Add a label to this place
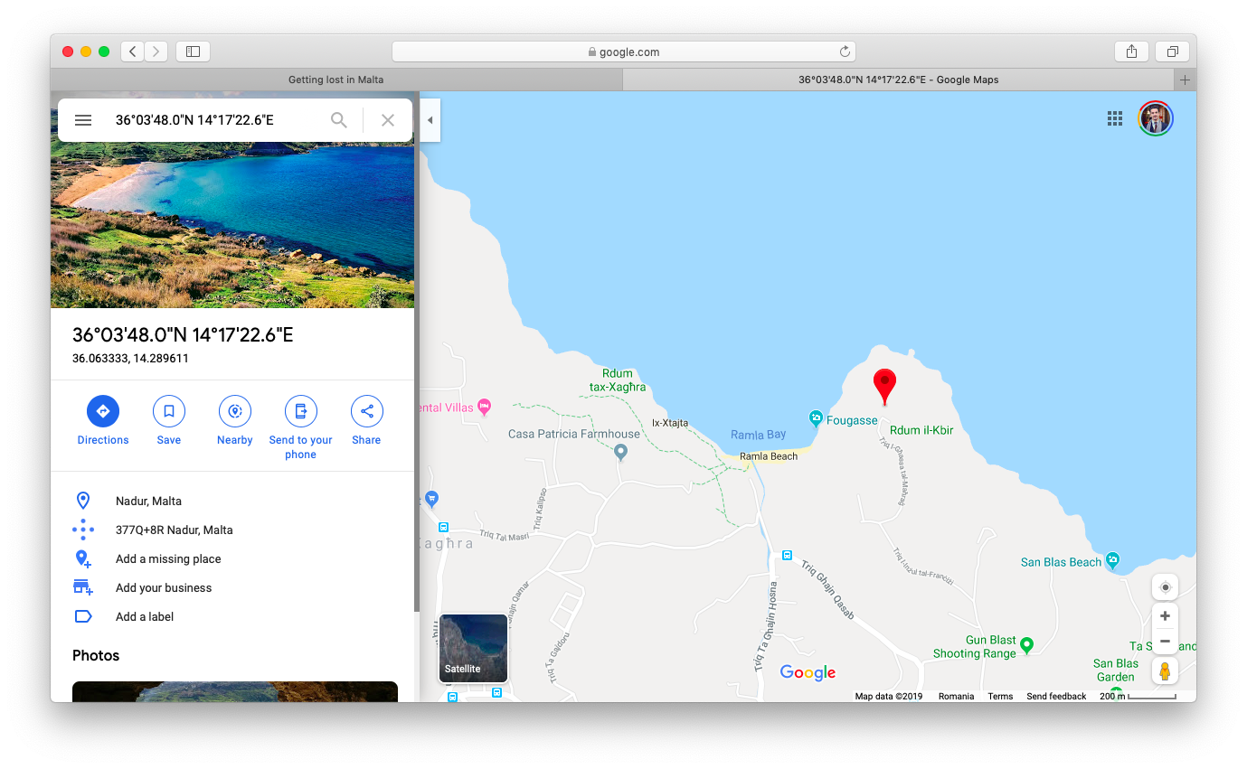The image size is (1247, 769). pos(232,616)
